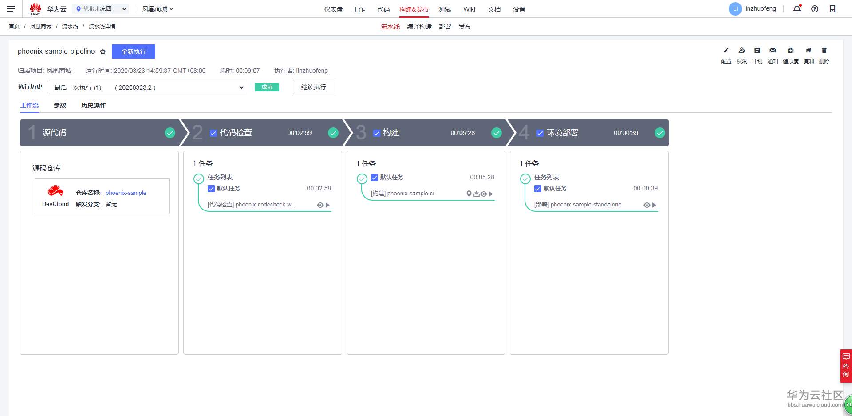
Task: Open the hamburger main menu
Action: click(x=11, y=9)
